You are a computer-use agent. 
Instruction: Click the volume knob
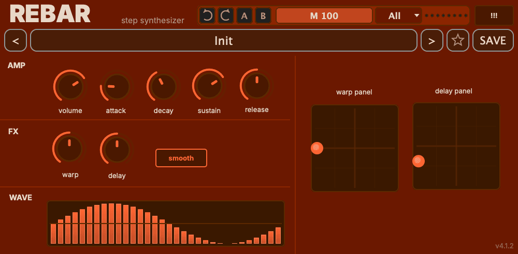tap(70, 86)
